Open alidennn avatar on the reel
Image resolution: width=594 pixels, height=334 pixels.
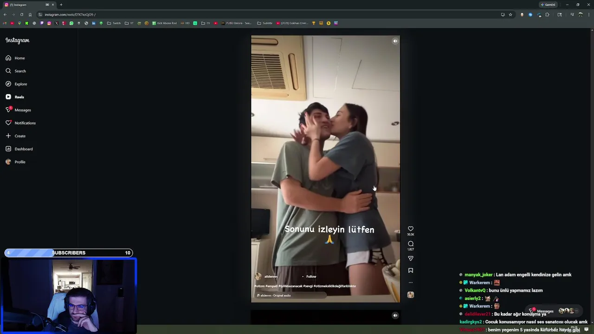tap(258, 276)
